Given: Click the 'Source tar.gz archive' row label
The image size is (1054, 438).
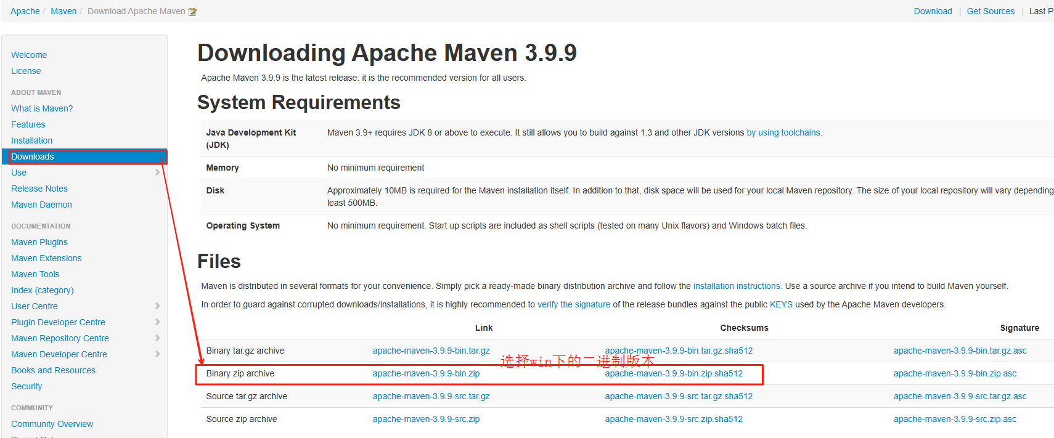Looking at the screenshot, I should (247, 396).
